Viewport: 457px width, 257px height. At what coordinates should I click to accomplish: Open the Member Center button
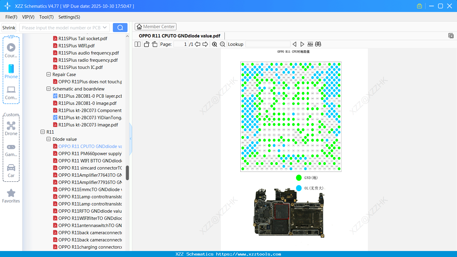tap(155, 27)
